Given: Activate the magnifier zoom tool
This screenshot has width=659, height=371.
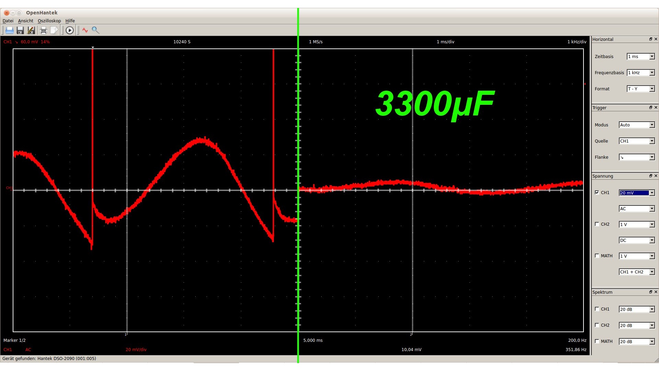Looking at the screenshot, I should coord(95,30).
